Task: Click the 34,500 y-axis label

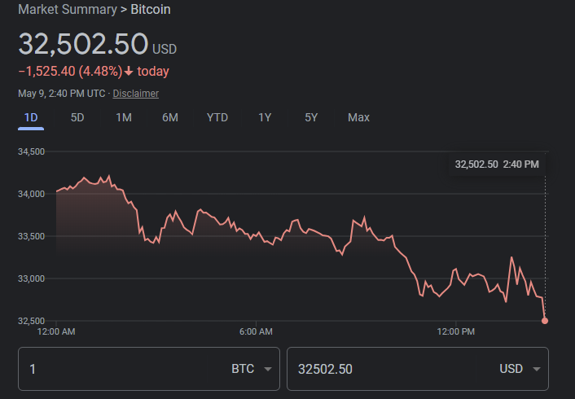Action: click(x=31, y=151)
